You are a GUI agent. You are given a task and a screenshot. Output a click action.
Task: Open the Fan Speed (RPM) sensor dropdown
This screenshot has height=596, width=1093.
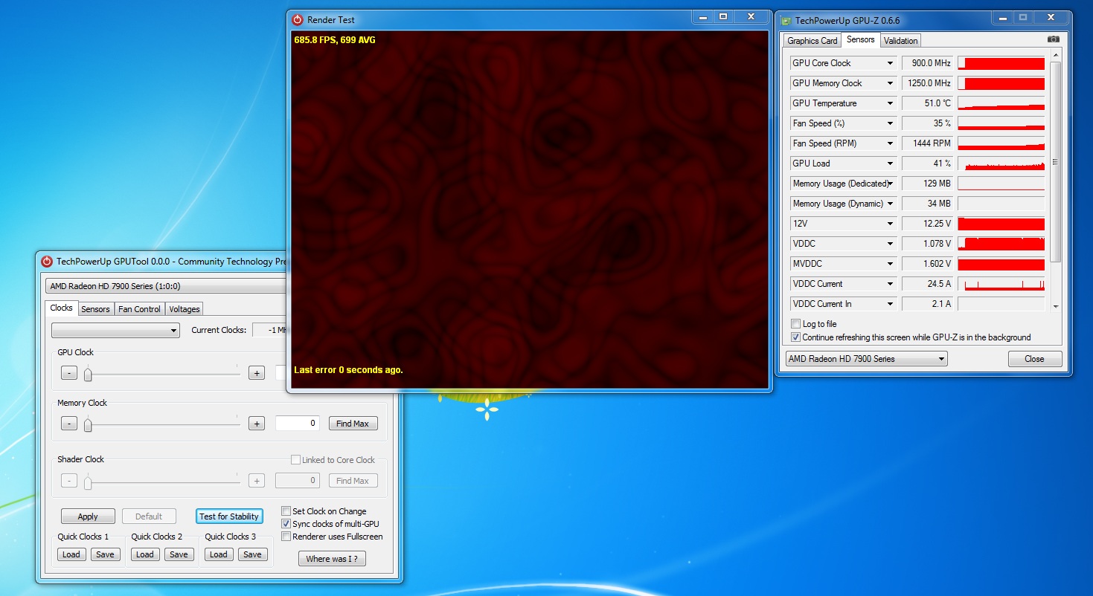pos(890,143)
